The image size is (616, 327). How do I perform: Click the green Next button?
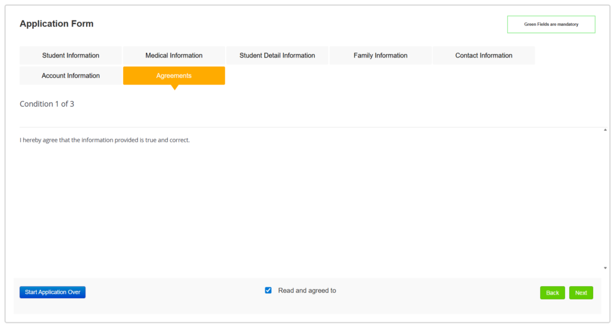coord(581,293)
